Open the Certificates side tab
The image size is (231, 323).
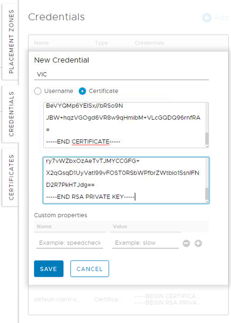[10, 177]
